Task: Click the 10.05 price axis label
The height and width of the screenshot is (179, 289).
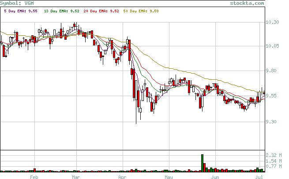Action: [x=272, y=46]
